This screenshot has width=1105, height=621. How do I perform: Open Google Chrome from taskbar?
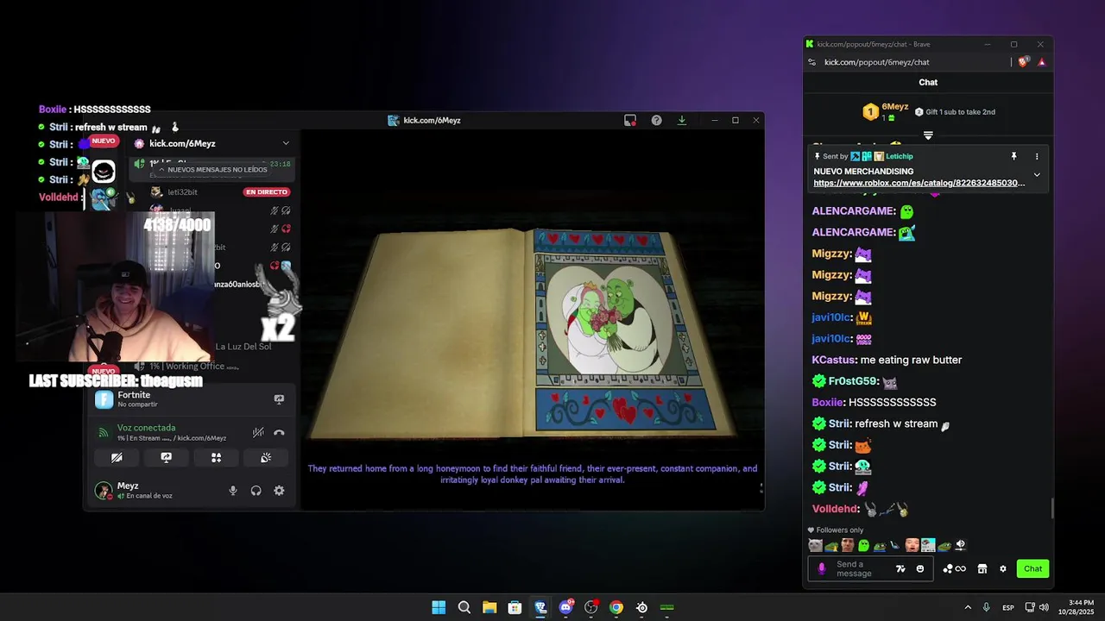616,607
